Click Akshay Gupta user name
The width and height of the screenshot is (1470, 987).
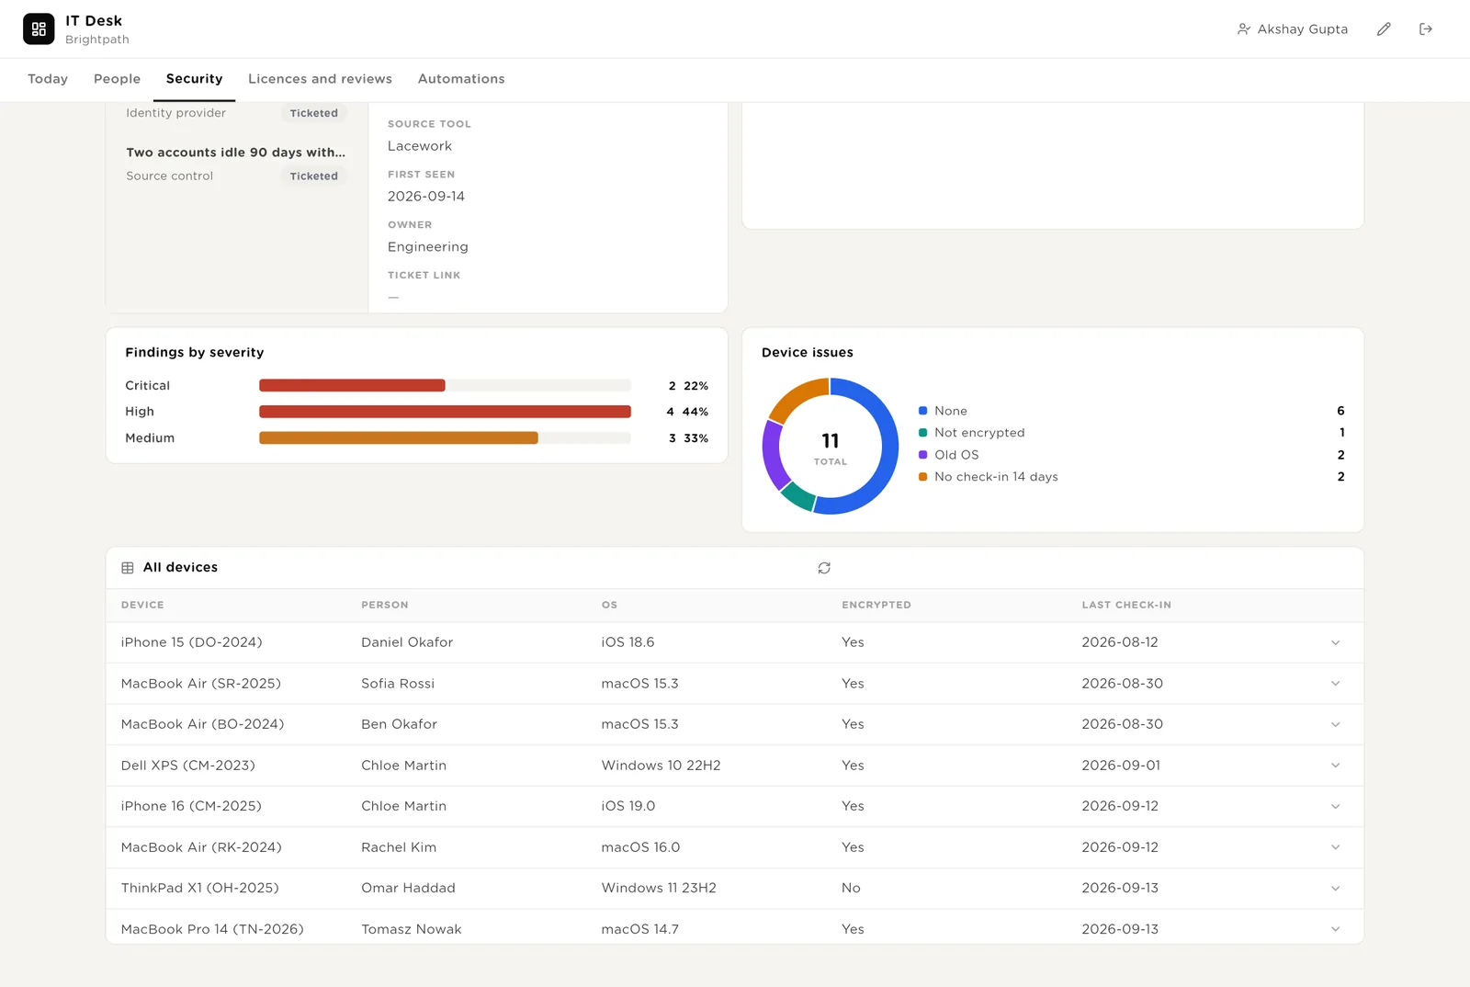[x=1302, y=29]
